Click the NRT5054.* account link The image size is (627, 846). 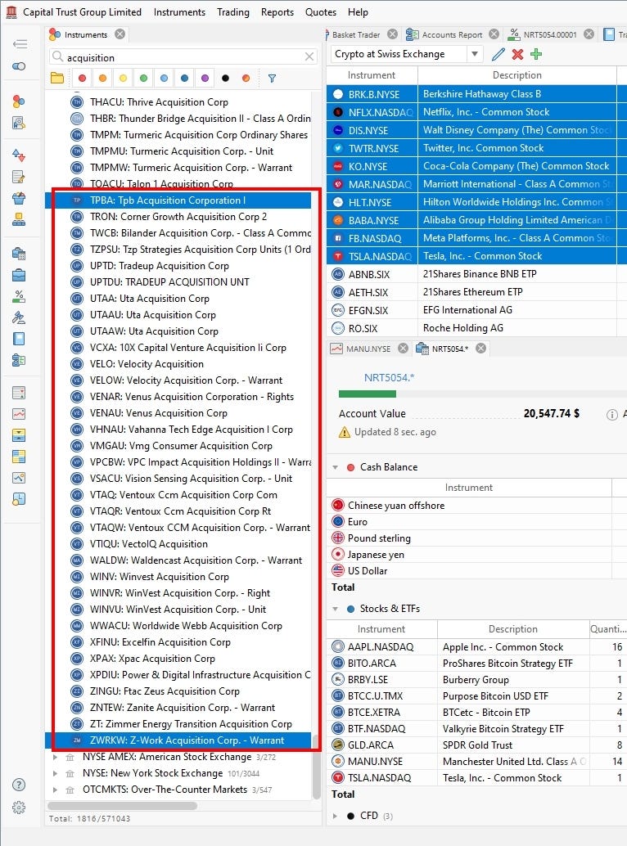click(389, 378)
